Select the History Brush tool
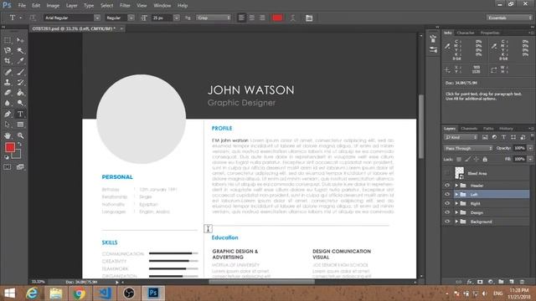The image size is (536, 301). tap(20, 82)
